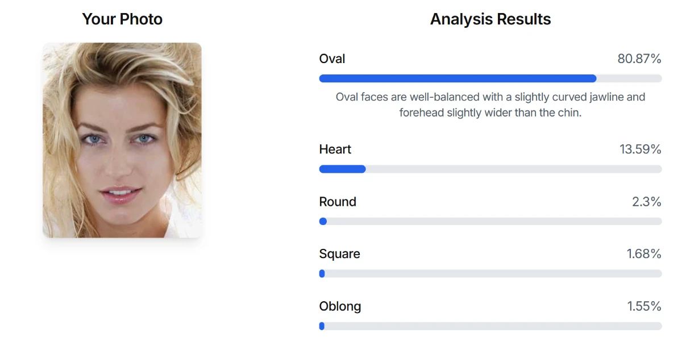
Task: Click the Heart result progress bar
Action: pos(490,169)
